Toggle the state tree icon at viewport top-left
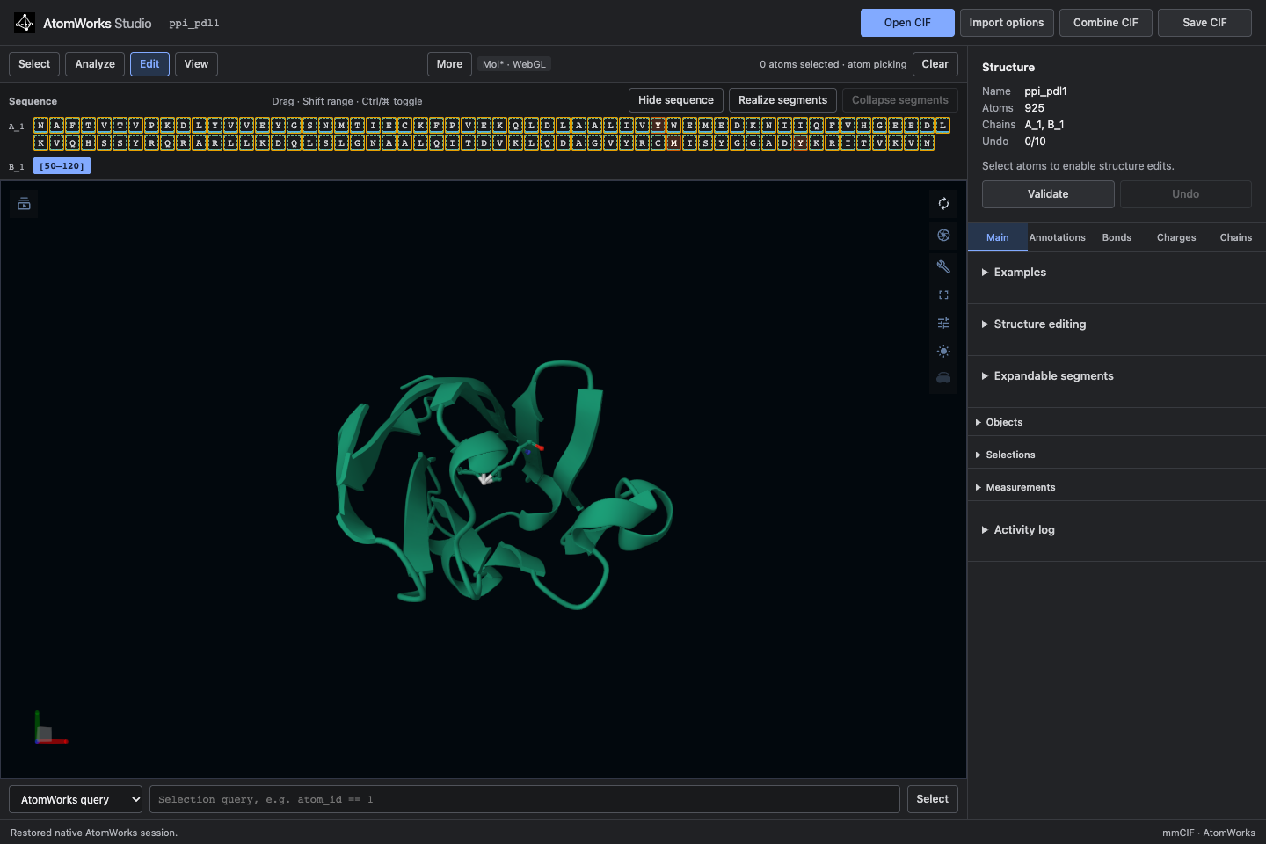 pyautogui.click(x=24, y=204)
